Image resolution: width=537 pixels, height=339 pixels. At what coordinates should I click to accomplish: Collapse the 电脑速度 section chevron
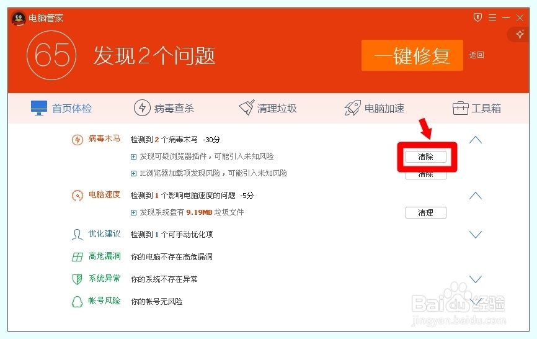click(476, 196)
